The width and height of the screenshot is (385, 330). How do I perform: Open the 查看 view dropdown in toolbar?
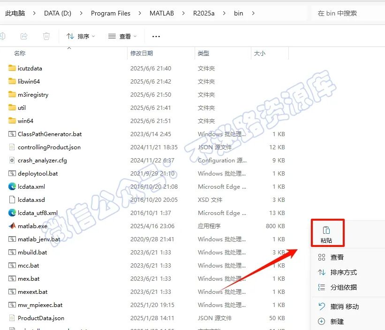(x=122, y=36)
